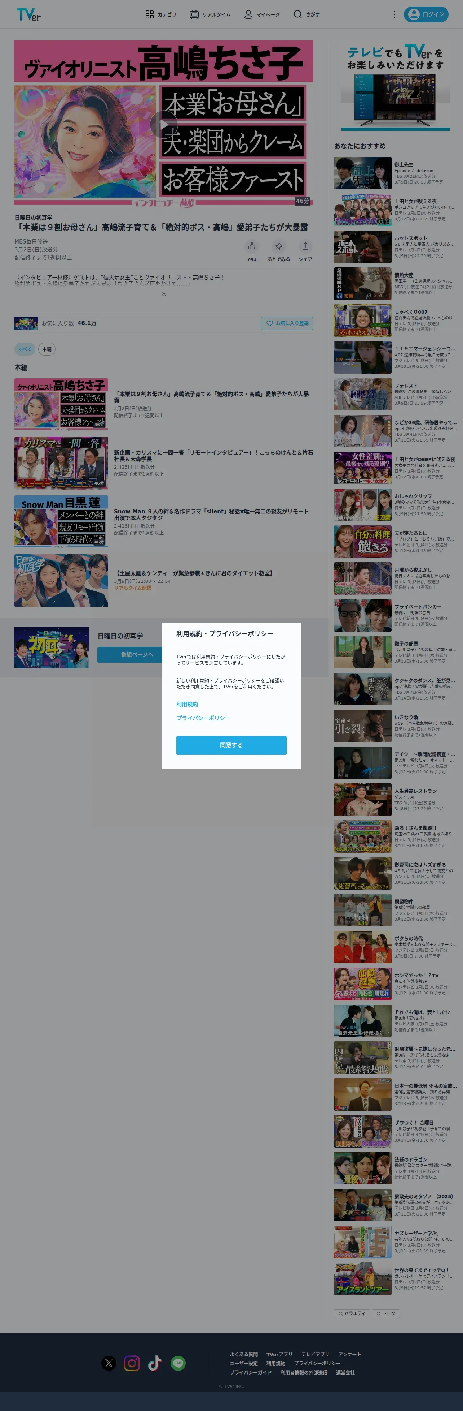Open recommended show 人生最高レストラン
Viewport: 463px width, 1411px height.
(395, 800)
